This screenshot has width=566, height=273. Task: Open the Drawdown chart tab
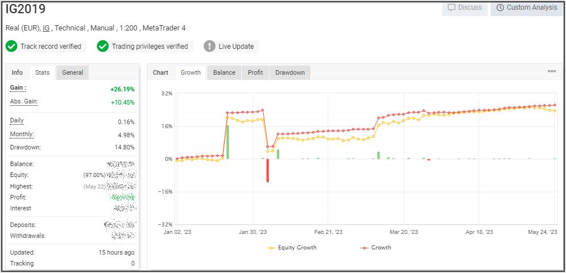(x=290, y=72)
